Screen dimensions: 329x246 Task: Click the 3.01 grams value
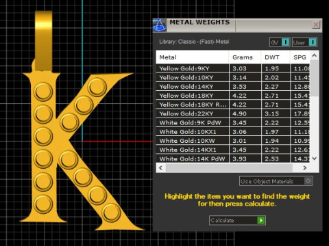point(239,141)
